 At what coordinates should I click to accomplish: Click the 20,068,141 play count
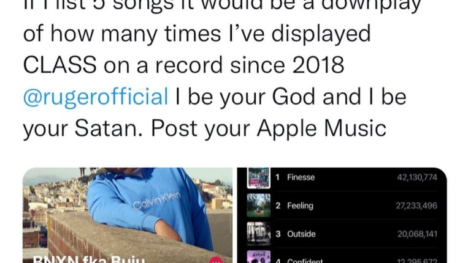click(417, 234)
